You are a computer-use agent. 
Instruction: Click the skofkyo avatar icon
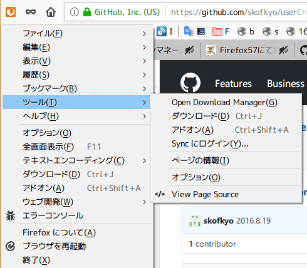[195, 221]
